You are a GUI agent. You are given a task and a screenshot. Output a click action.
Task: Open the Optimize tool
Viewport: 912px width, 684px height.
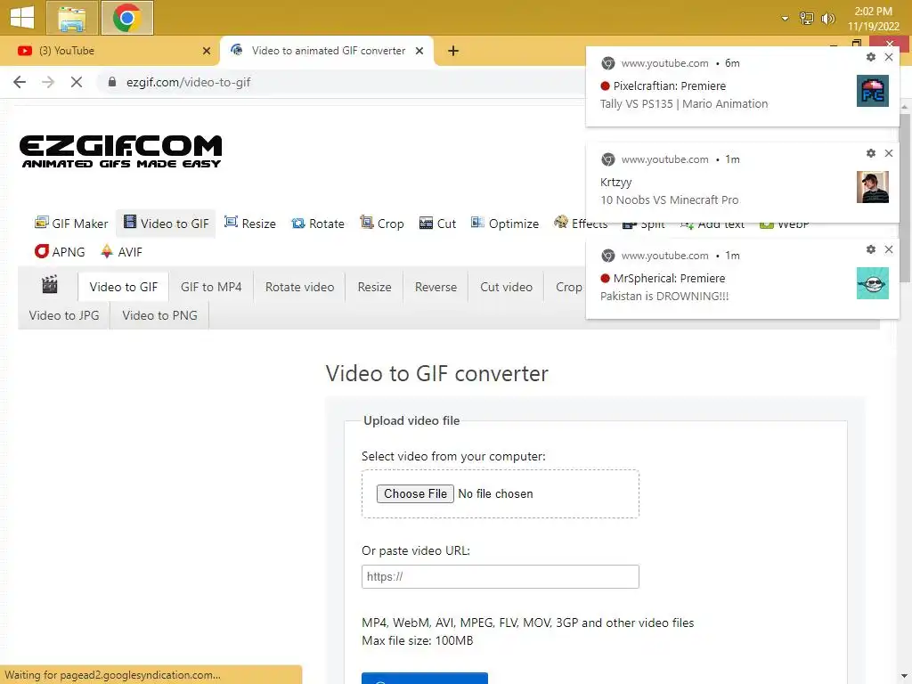pyautogui.click(x=505, y=224)
